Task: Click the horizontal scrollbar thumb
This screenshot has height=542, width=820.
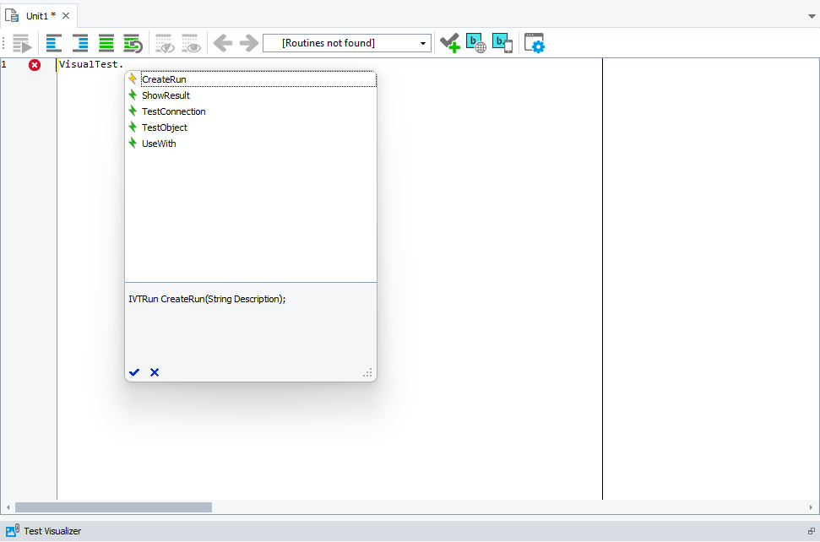Action: tap(113, 507)
